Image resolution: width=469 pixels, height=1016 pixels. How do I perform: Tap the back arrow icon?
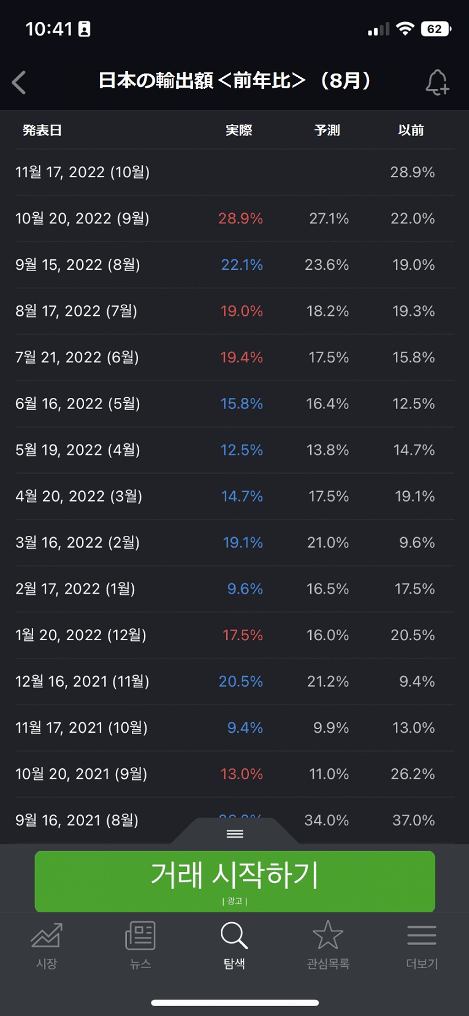coord(19,82)
